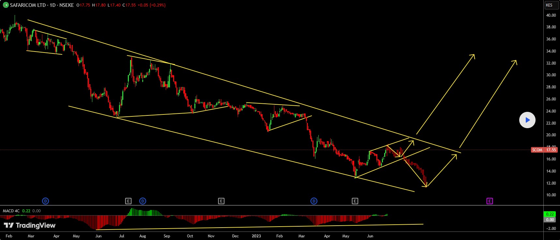Click the Safaricom green logo icon
Screen dimensions: 560x240
(6, 5)
